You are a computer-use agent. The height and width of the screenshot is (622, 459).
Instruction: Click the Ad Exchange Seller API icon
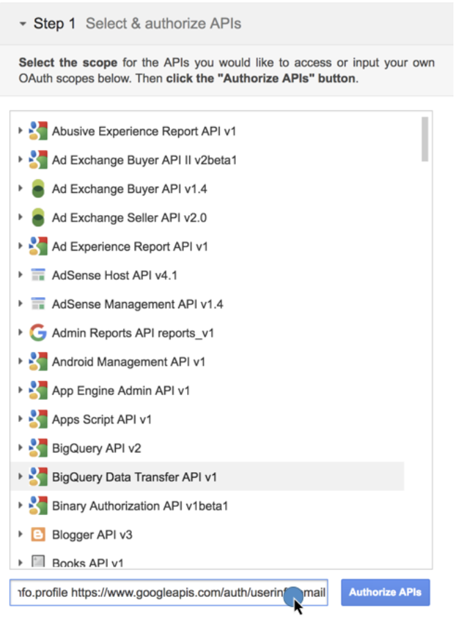38,218
